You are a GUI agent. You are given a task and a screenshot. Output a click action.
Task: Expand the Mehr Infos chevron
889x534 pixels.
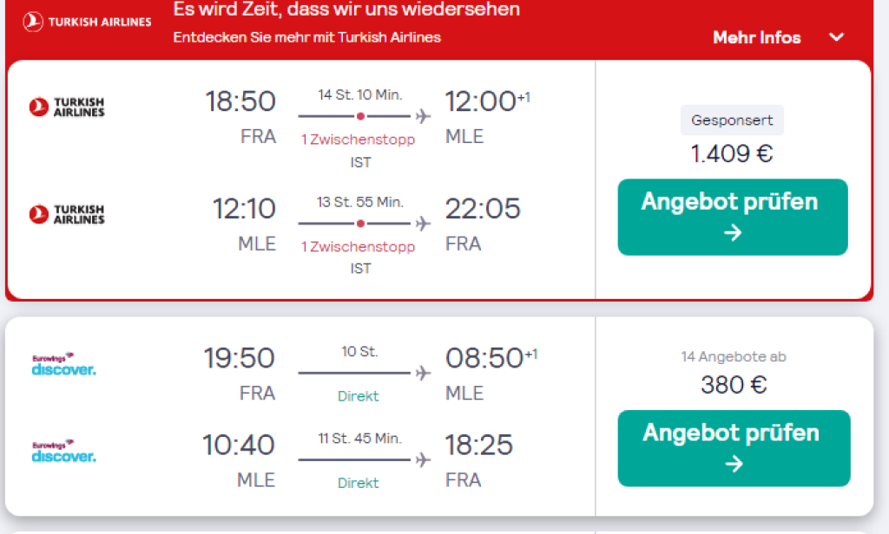[x=836, y=37]
